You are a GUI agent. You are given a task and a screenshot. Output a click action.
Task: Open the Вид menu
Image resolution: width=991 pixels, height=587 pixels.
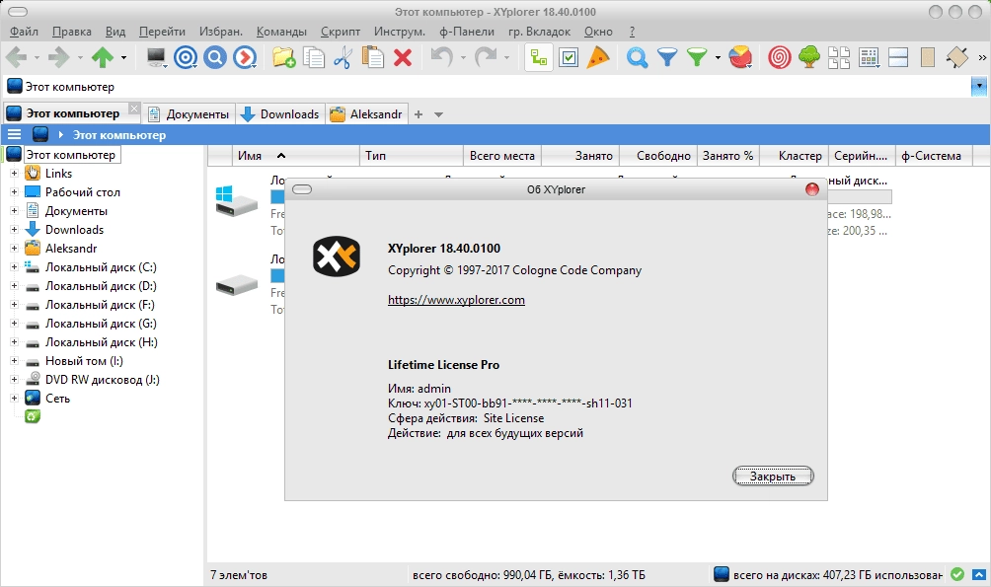(115, 32)
